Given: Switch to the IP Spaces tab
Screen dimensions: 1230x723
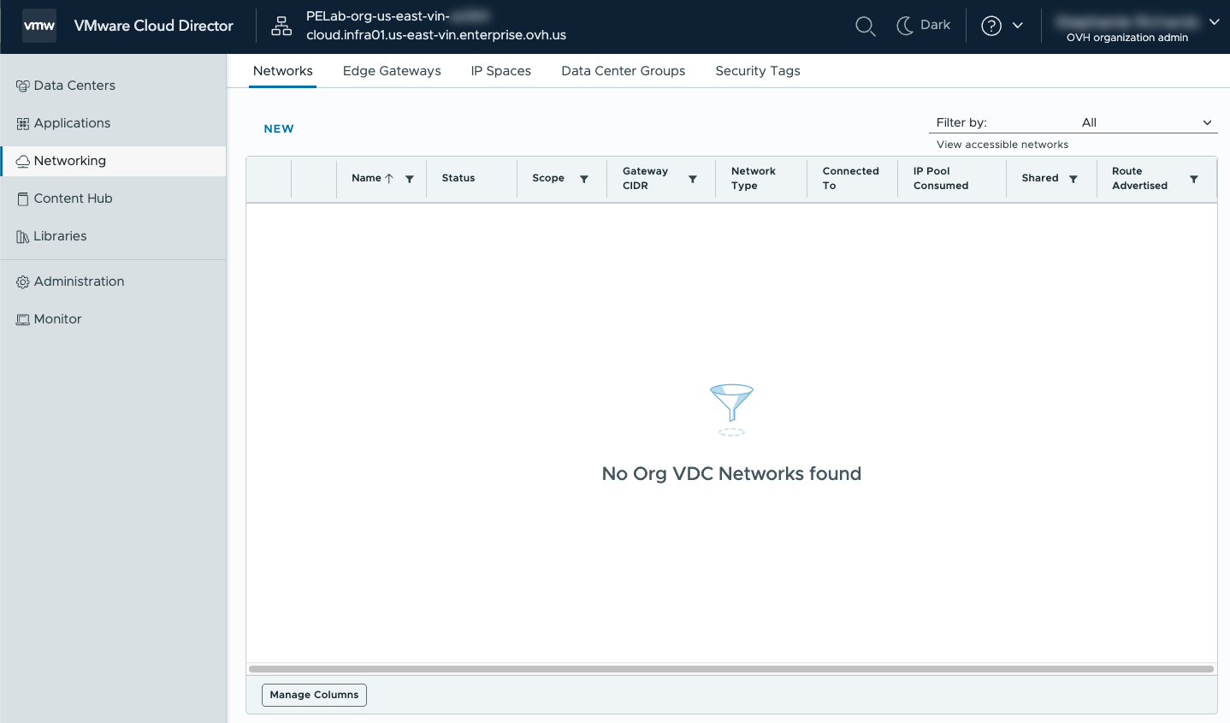Looking at the screenshot, I should pyautogui.click(x=501, y=71).
